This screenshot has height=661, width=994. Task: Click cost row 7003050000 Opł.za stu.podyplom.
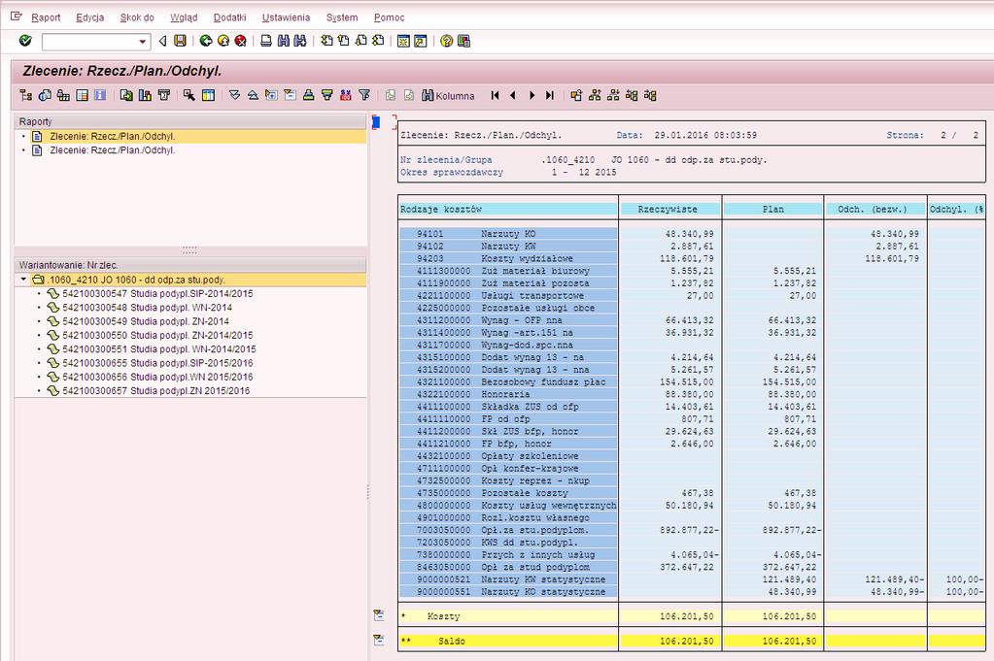[508, 530]
